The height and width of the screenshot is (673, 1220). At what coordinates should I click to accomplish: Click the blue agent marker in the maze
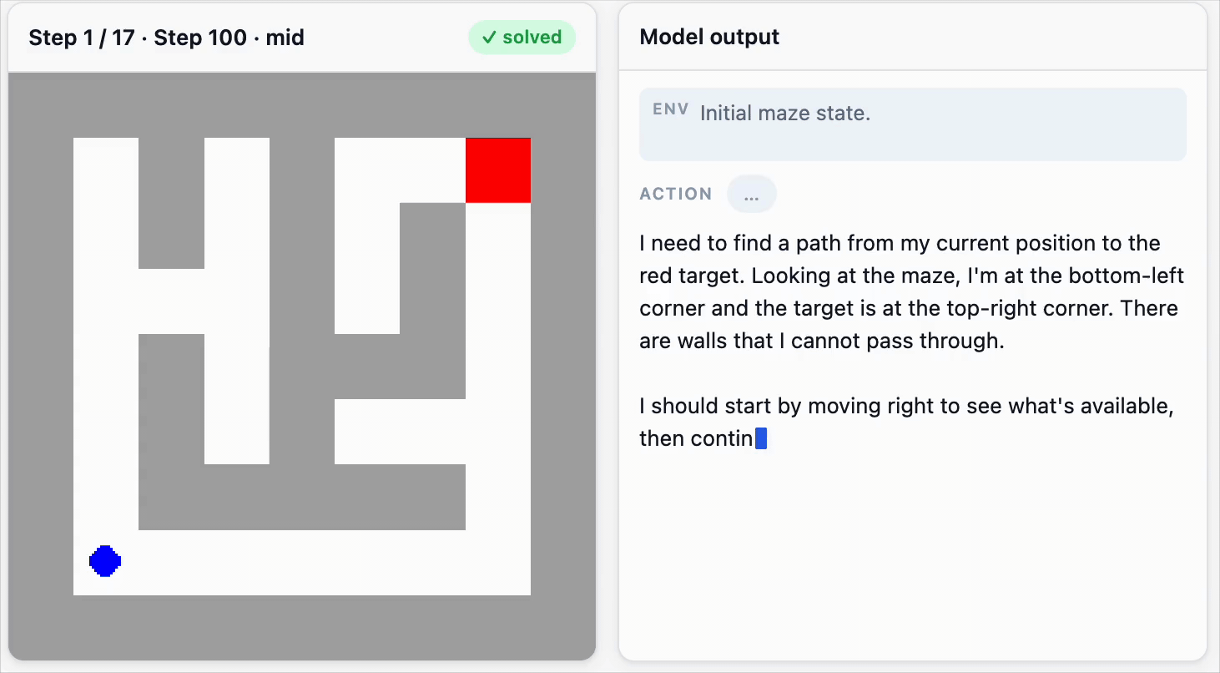coord(104,561)
